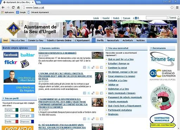Open Tràmits municipals link
Screen dimensions: 180x130
(x=118, y=101)
